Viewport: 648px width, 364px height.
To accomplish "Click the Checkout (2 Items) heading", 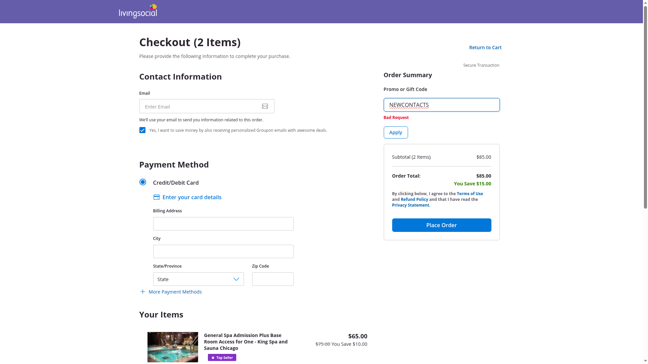I will coord(190,42).
